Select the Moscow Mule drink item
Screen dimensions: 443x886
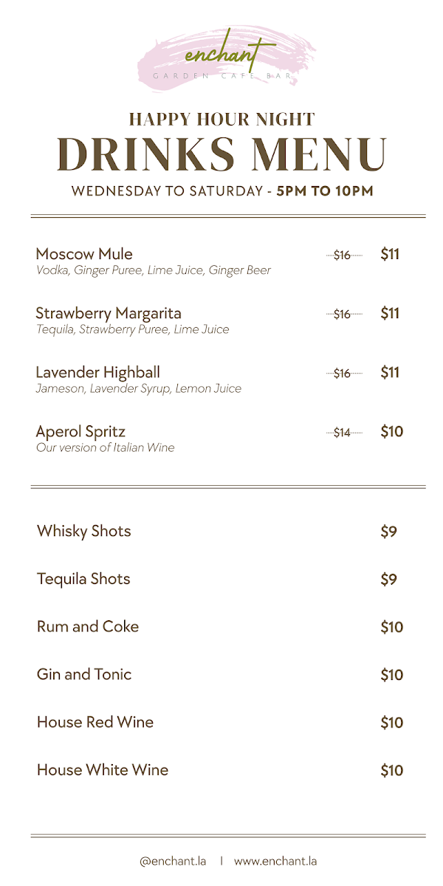tap(84, 254)
